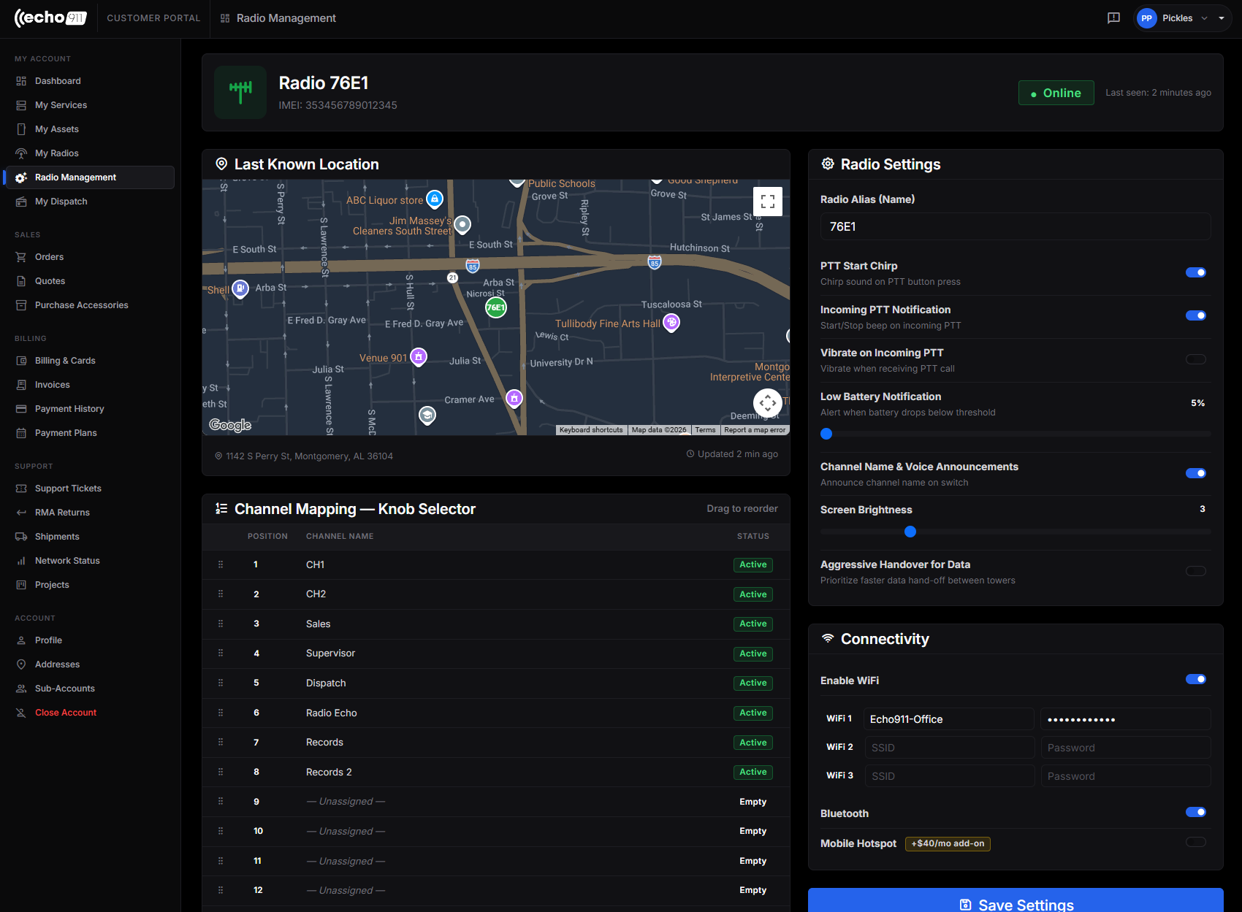Open the Pickles user dropdown chevron
This screenshot has height=912, width=1242.
(x=1204, y=18)
